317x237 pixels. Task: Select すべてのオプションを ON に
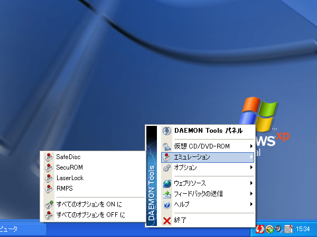[94, 204]
